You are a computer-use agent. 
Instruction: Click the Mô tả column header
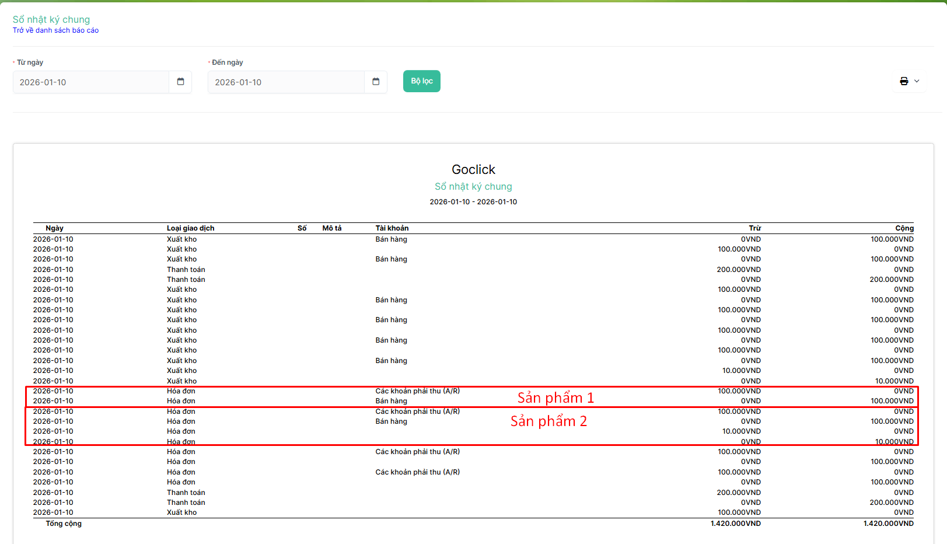pyautogui.click(x=332, y=228)
